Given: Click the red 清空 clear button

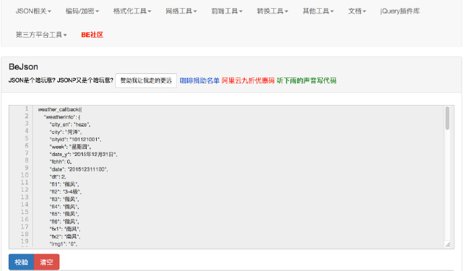Looking at the screenshot, I should 46,262.
